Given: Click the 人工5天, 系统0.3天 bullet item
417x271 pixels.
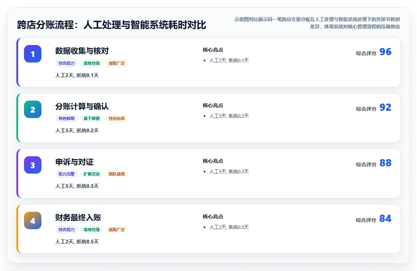Looking at the screenshot, I should 229,171.
